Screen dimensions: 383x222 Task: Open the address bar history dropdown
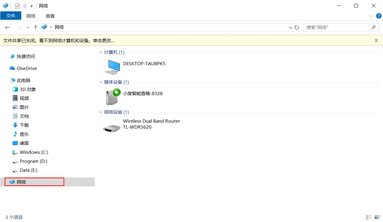pos(290,27)
